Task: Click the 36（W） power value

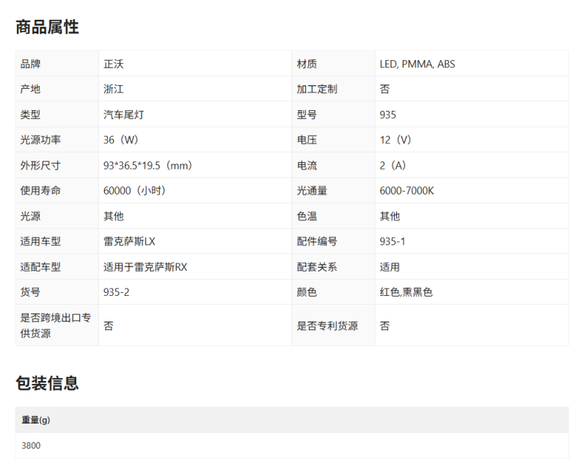Action: coord(121,139)
